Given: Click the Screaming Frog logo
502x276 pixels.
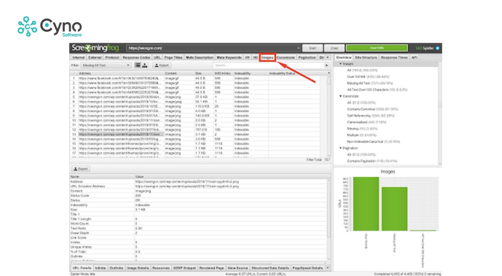Looking at the screenshot, I should tap(96, 48).
